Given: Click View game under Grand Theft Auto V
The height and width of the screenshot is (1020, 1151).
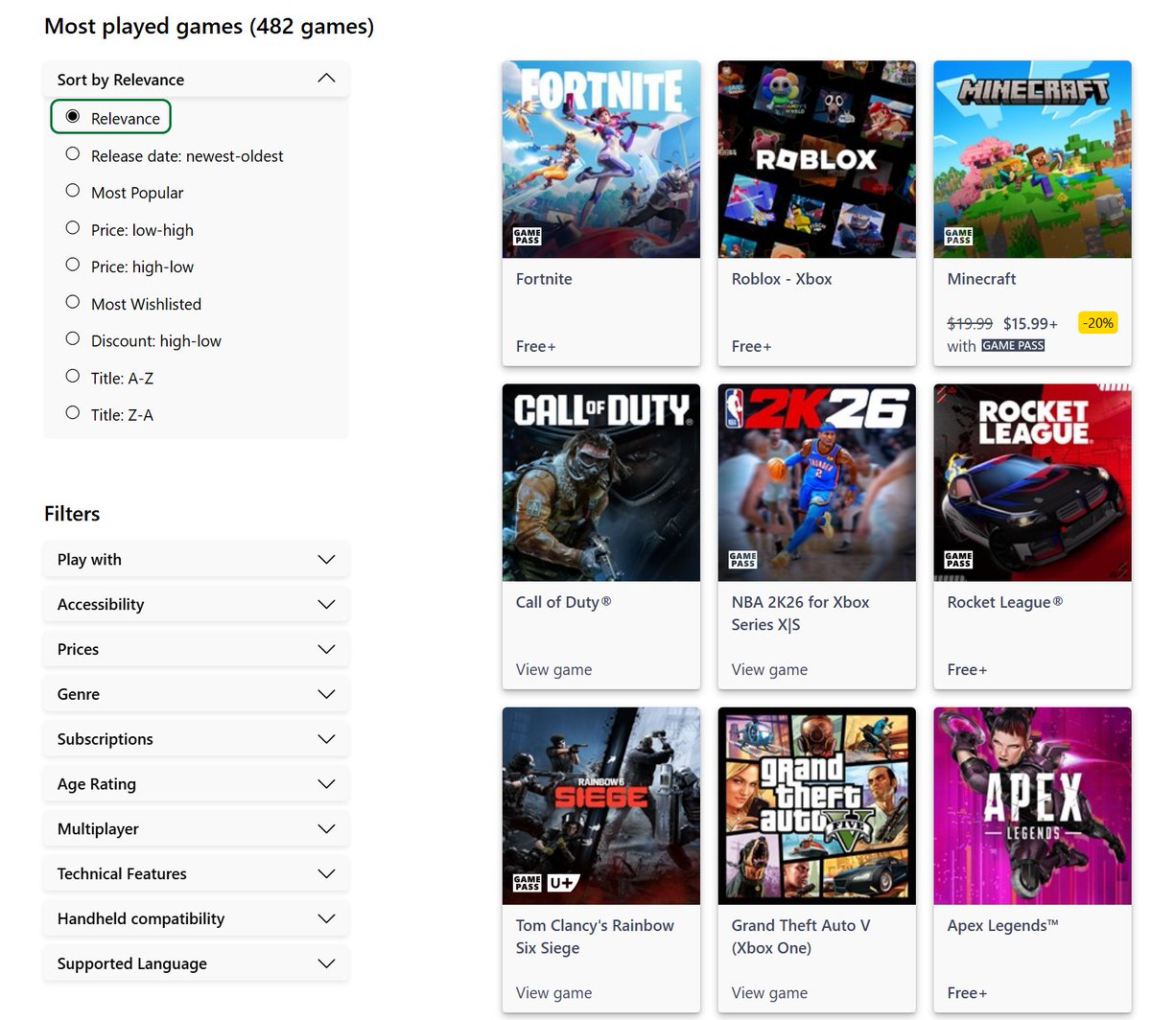Looking at the screenshot, I should [x=769, y=992].
